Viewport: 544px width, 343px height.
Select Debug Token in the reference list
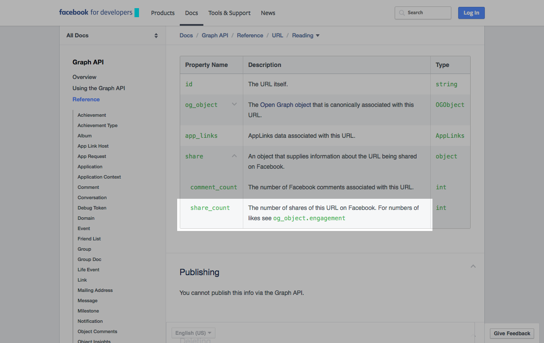pyautogui.click(x=92, y=208)
